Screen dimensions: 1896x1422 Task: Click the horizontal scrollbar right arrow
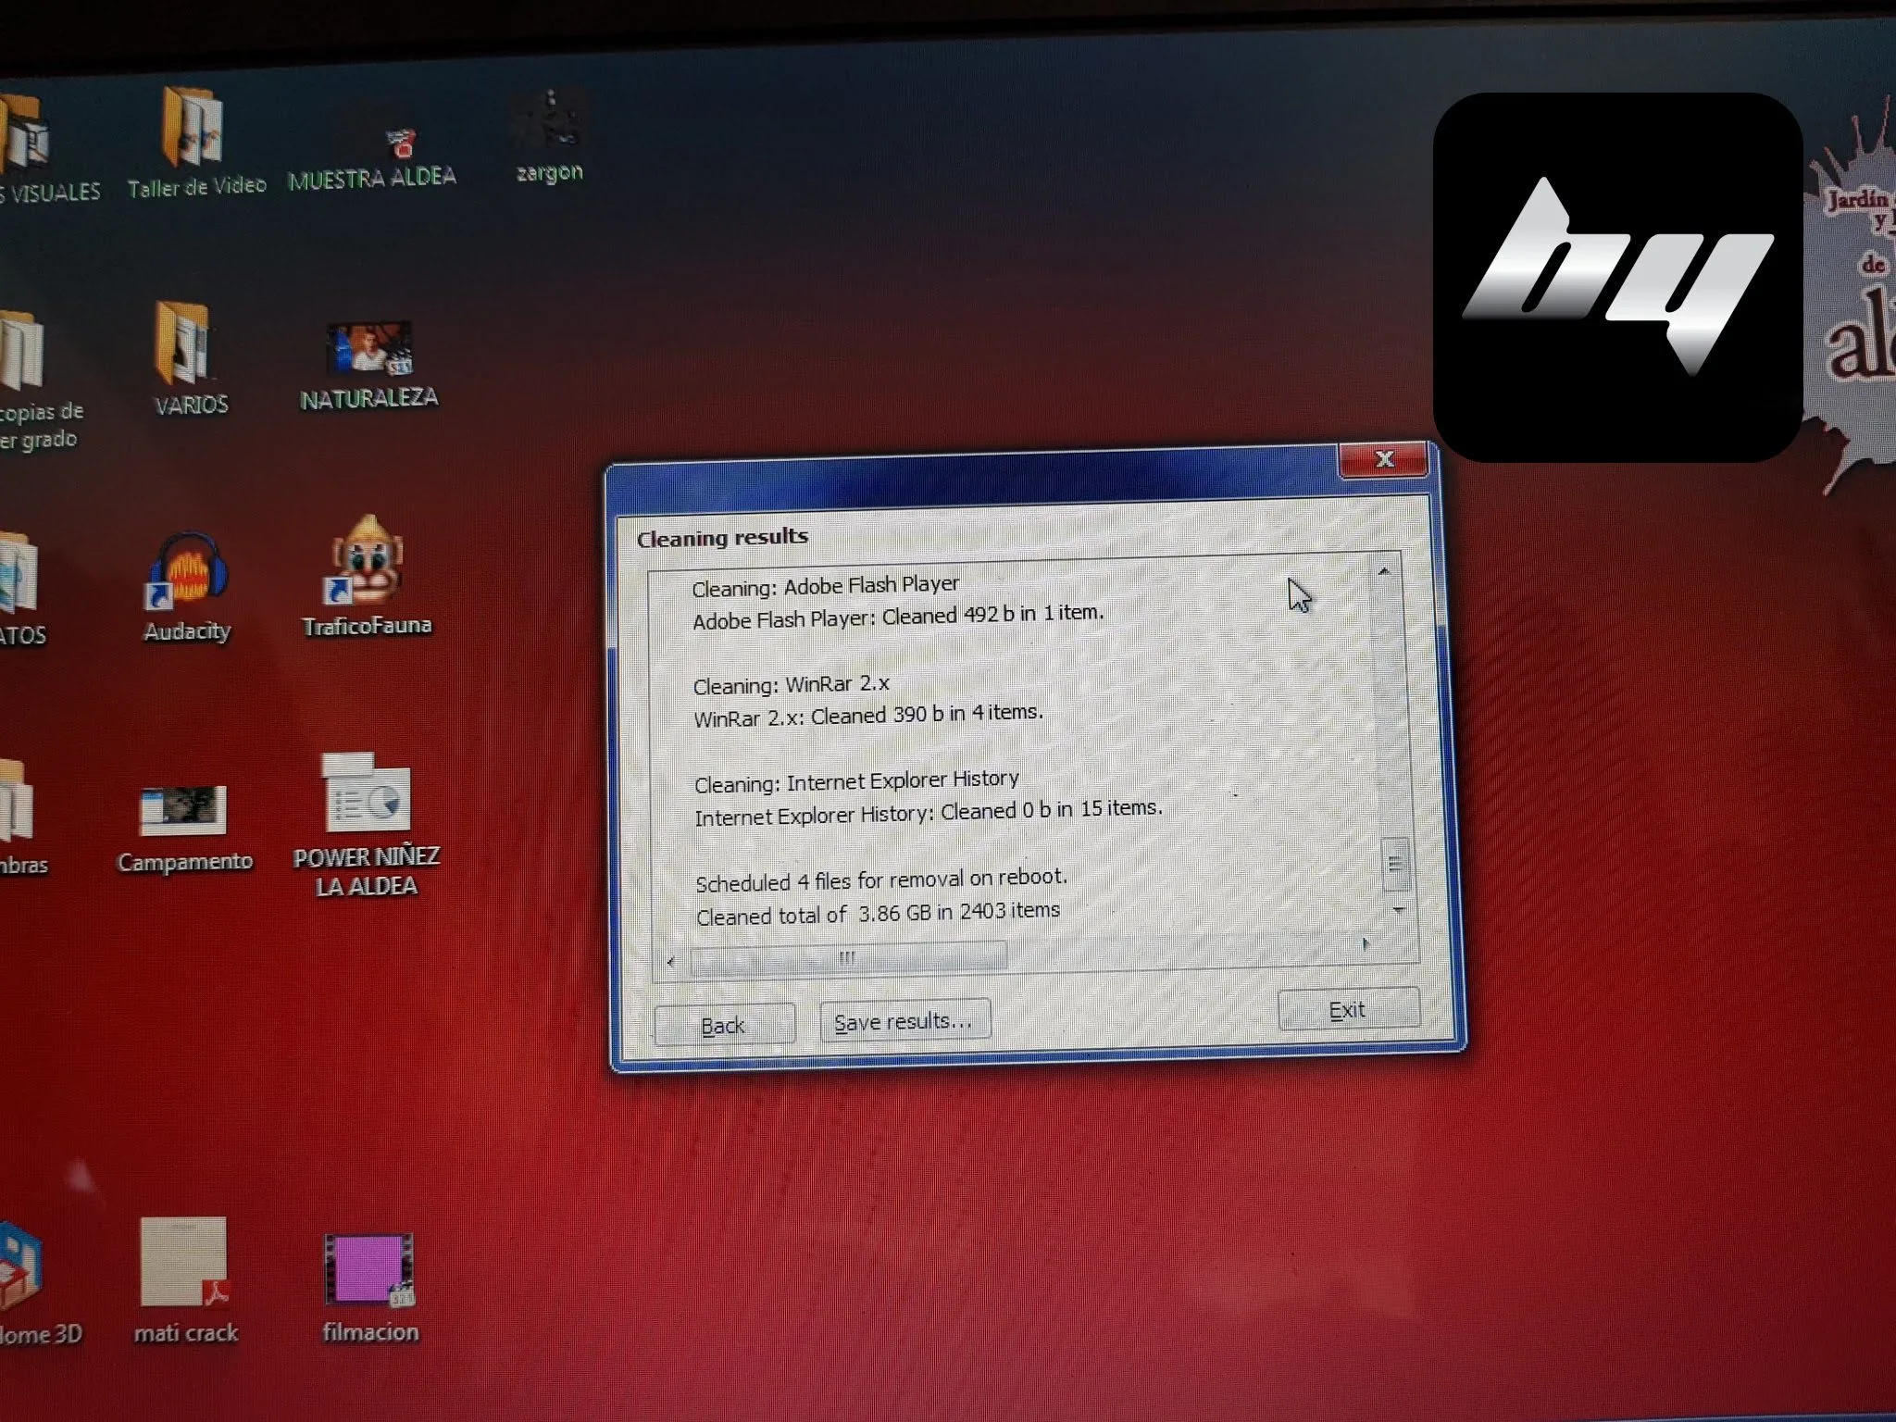tap(1366, 944)
